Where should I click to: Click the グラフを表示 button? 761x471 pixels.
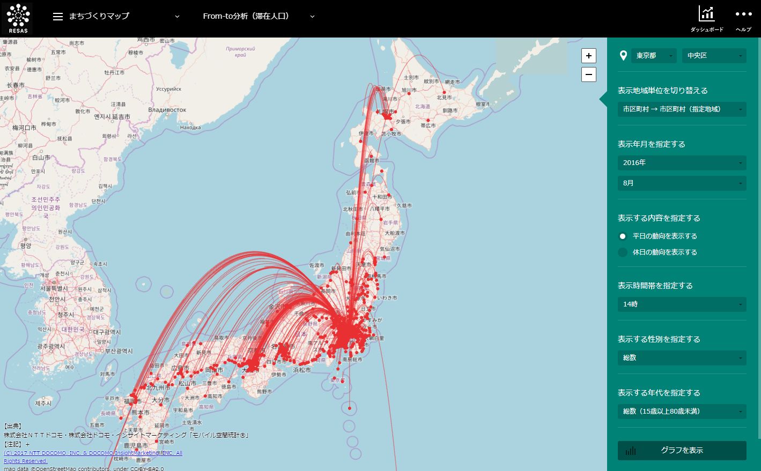tap(682, 451)
